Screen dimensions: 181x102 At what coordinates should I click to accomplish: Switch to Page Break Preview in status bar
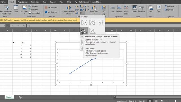(x=162, y=101)
